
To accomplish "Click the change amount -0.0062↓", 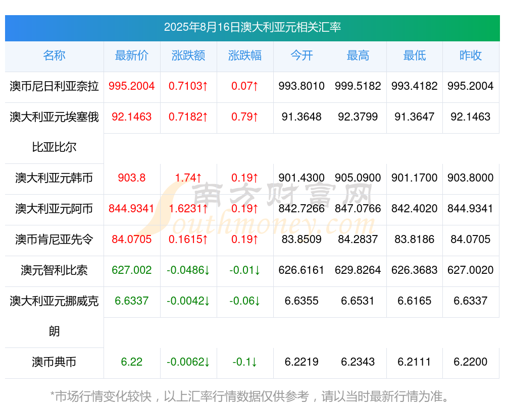I will click(x=188, y=362).
